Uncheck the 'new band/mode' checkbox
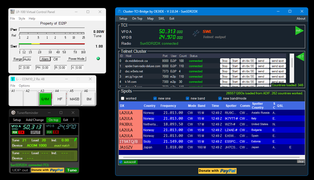The height and width of the screenshot is (180, 314). pos(220,98)
